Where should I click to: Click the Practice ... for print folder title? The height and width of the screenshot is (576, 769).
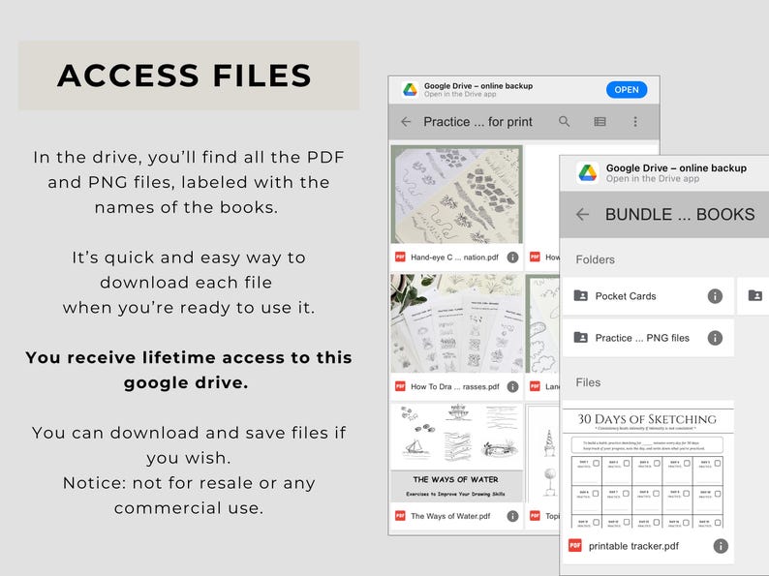(477, 122)
